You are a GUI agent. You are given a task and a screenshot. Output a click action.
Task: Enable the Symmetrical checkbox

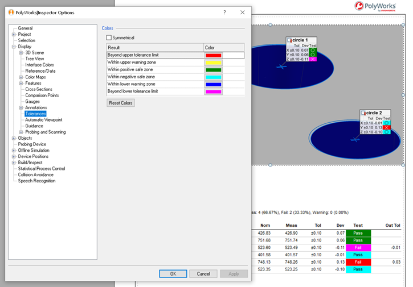click(x=109, y=38)
